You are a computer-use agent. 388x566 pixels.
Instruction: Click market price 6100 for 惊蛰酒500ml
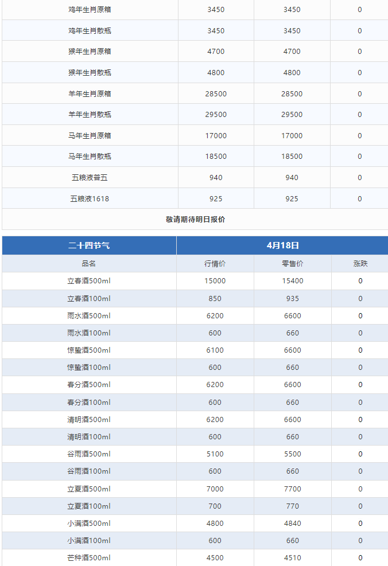click(x=215, y=350)
